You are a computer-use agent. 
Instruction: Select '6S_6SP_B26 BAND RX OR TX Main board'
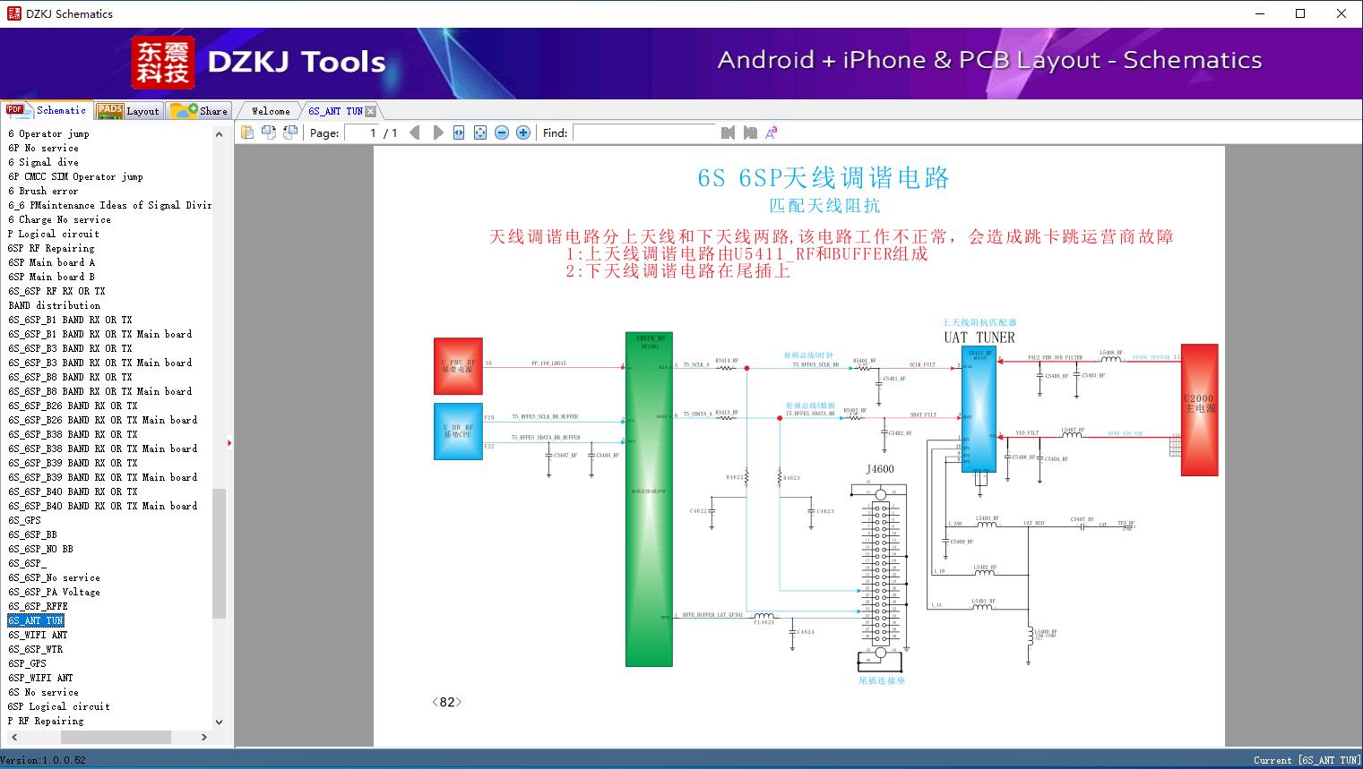[102, 420]
